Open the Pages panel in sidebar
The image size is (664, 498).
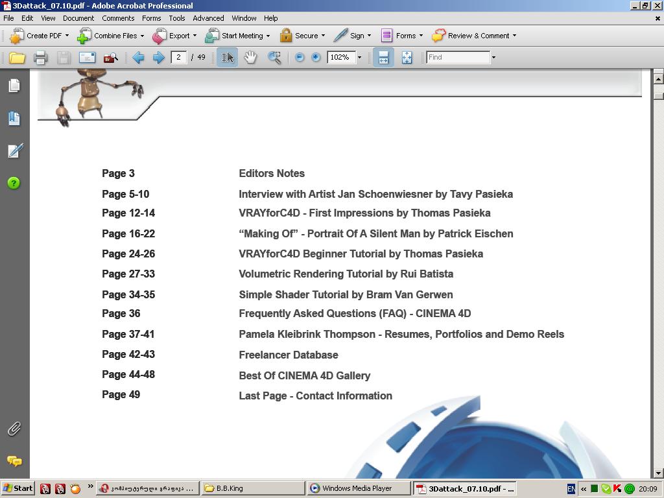click(x=14, y=86)
